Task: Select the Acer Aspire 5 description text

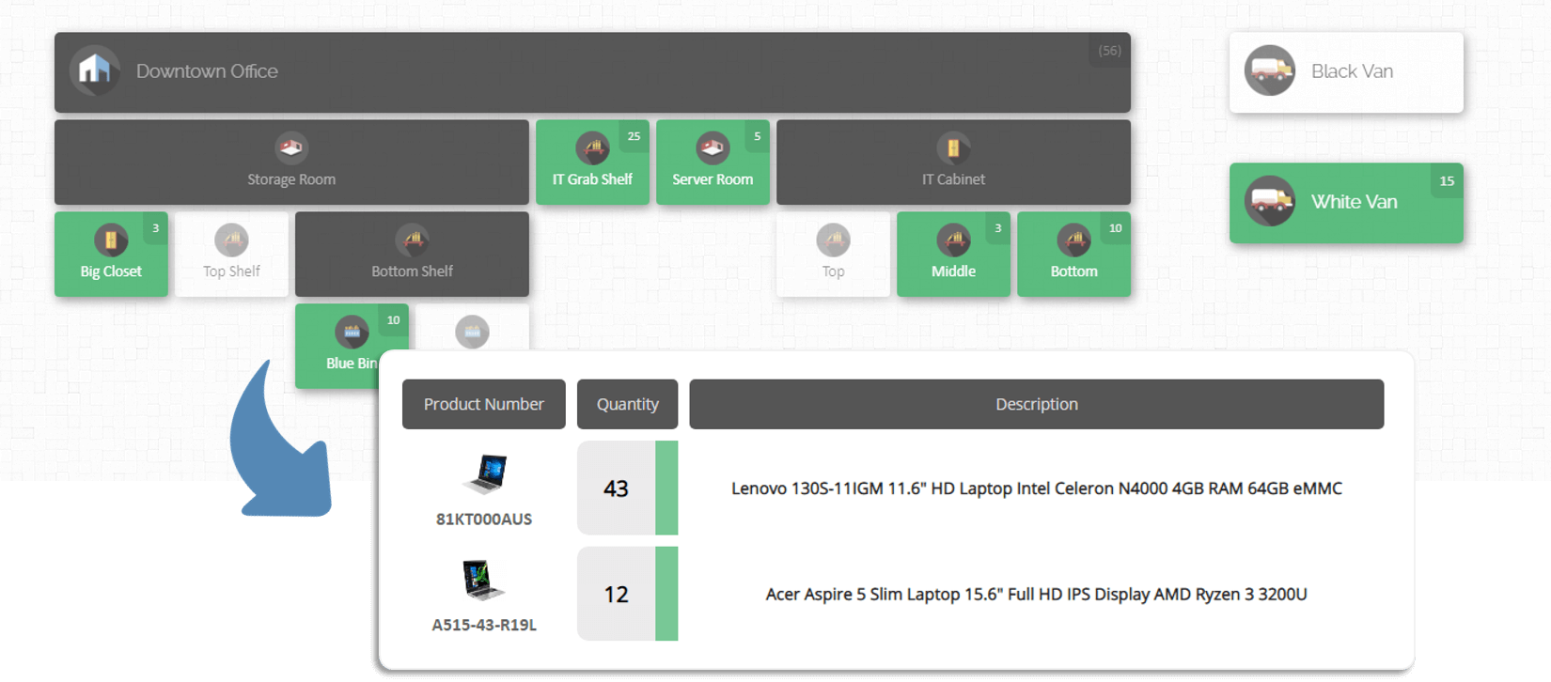Action: pos(1037,595)
